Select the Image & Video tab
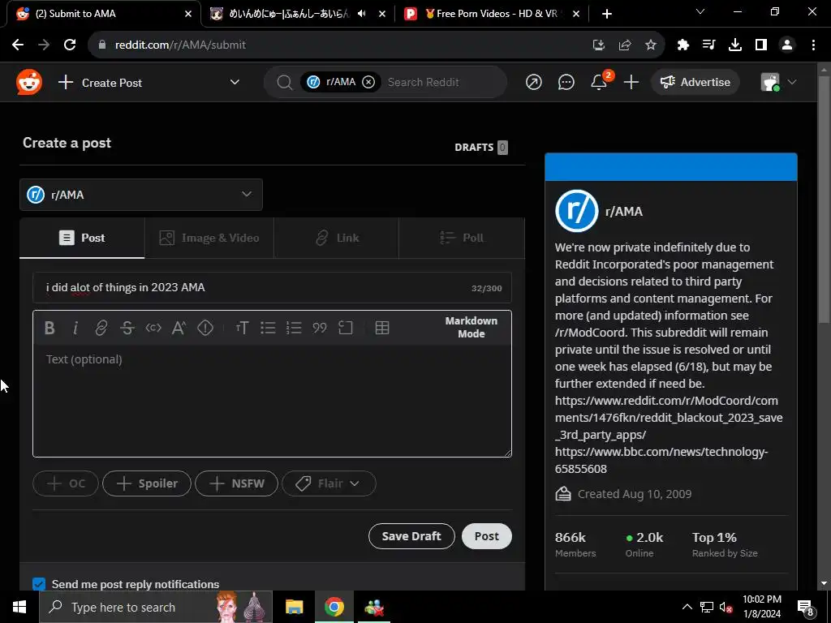The height and width of the screenshot is (623, 831). (x=209, y=238)
